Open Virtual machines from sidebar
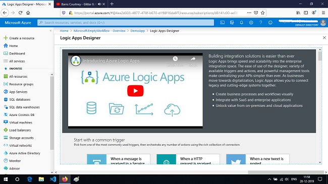 tap(18, 122)
